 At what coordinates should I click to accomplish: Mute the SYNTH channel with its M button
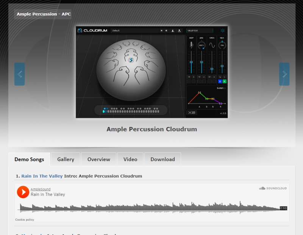[209, 77]
